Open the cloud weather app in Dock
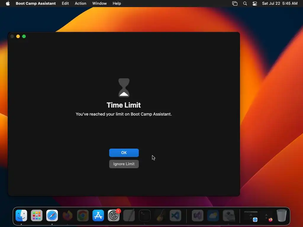 (x=213, y=215)
